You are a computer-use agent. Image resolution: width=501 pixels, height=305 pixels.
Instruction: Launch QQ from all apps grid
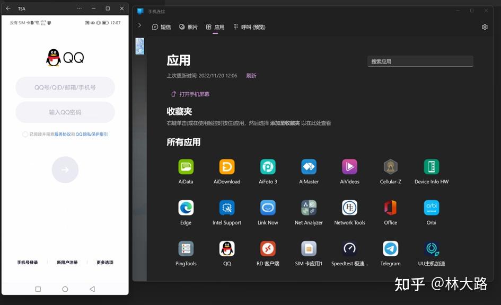227,248
